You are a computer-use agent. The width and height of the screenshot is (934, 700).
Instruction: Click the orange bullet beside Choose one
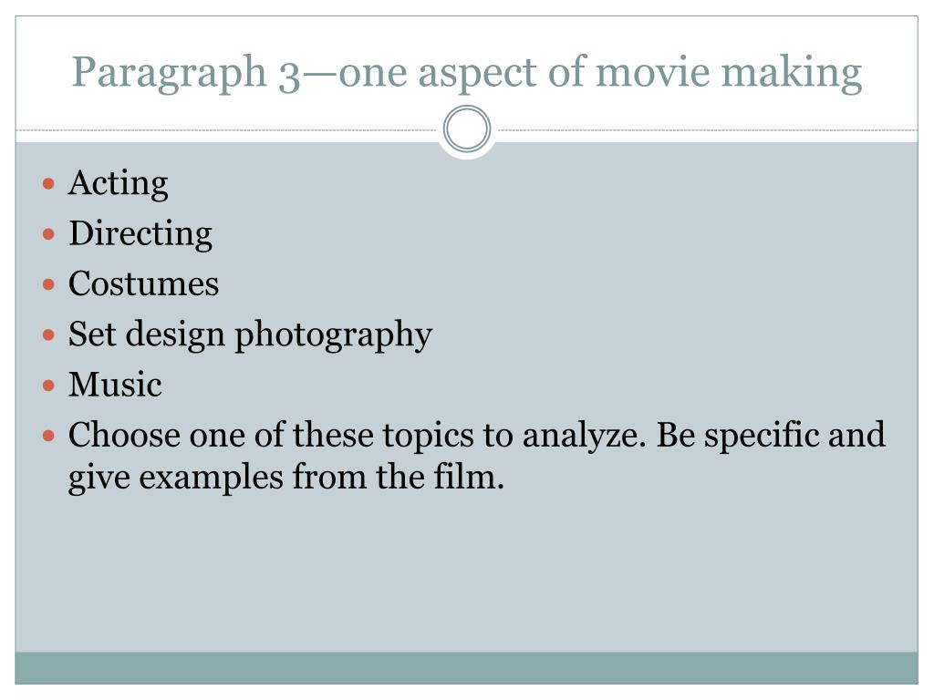click(49, 437)
